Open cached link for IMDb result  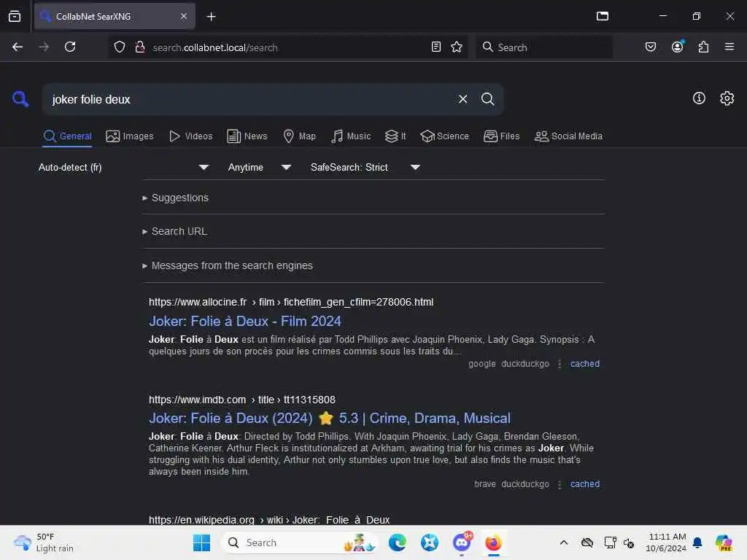coord(584,484)
